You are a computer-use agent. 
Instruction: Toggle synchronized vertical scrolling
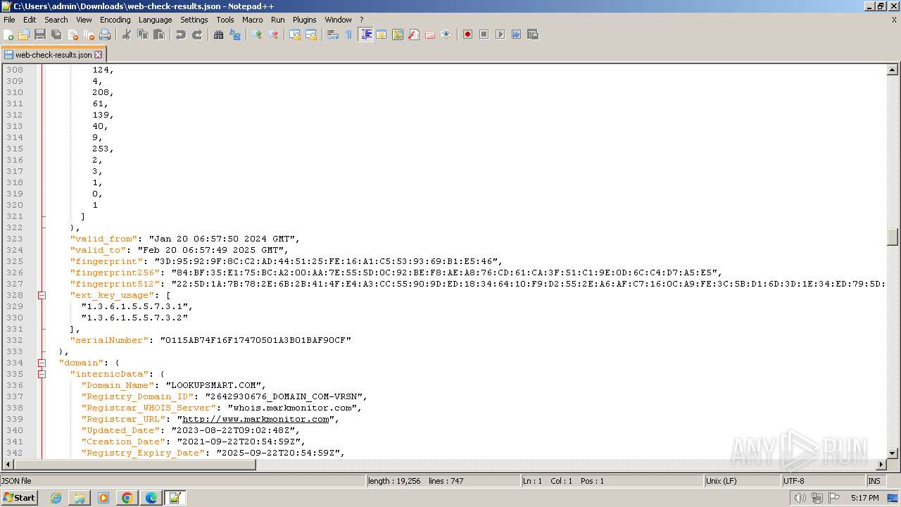pos(295,35)
